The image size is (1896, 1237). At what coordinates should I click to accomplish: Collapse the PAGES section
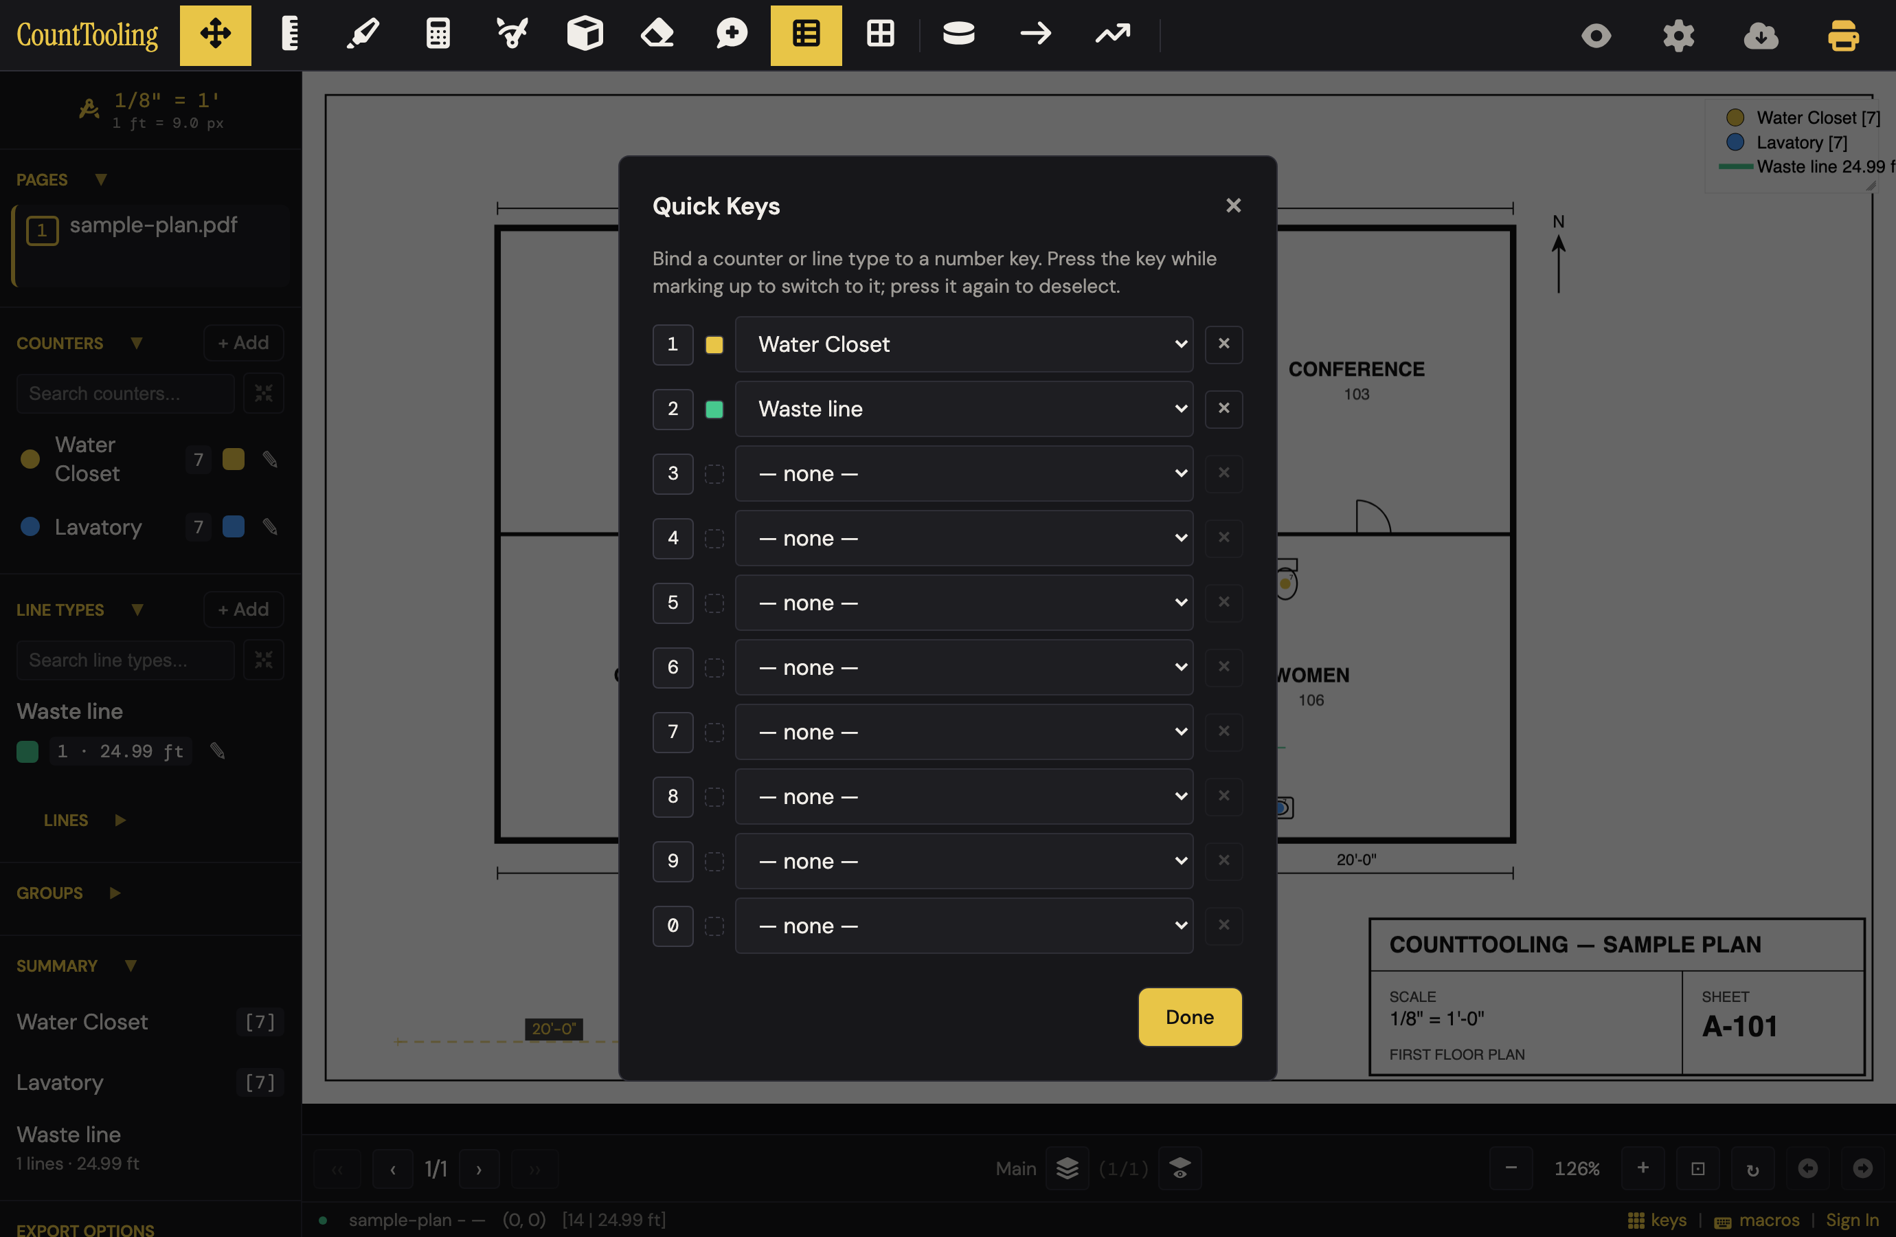(x=100, y=179)
